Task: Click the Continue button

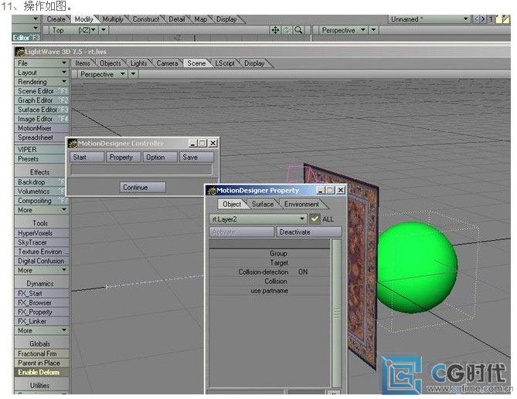Action: tap(142, 188)
